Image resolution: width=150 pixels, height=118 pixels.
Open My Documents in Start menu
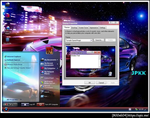tap(49, 60)
